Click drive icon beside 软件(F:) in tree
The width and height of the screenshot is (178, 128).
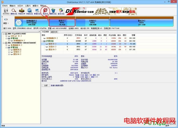pyautogui.click(x=12, y=50)
